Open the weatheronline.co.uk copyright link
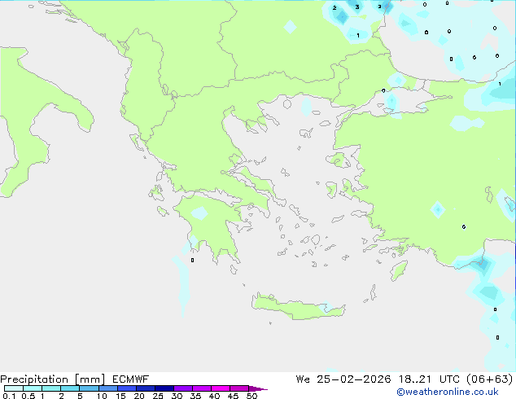516x399 pixels. coord(448,392)
